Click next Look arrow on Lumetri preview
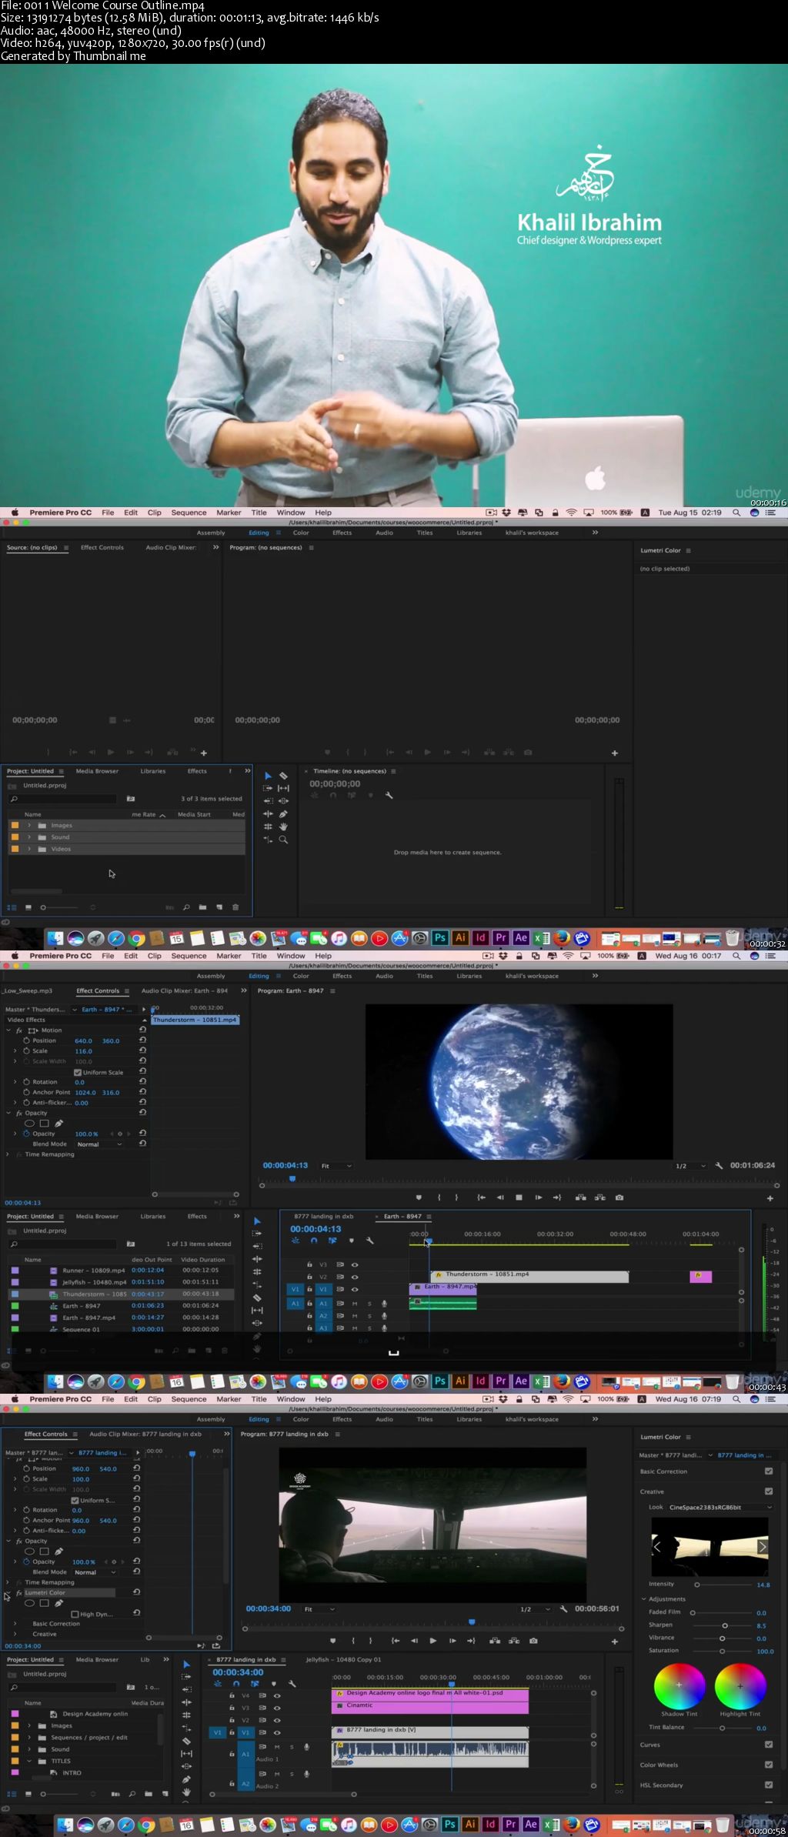Screen dimensions: 788x1837 click(762, 1547)
